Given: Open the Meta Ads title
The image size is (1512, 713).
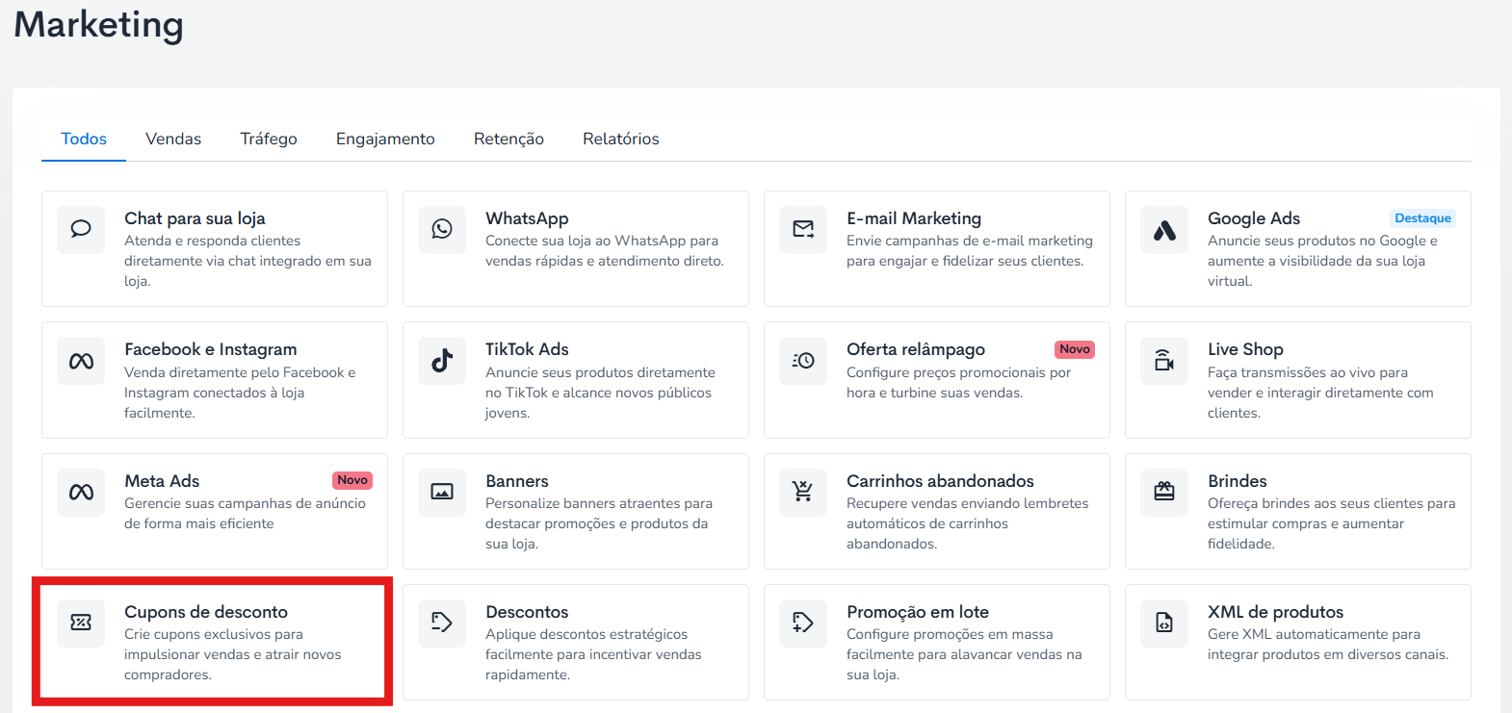Looking at the screenshot, I should [x=162, y=481].
